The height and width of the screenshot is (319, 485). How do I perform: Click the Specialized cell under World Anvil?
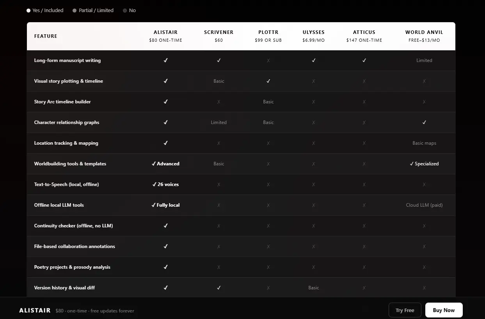pyautogui.click(x=424, y=164)
